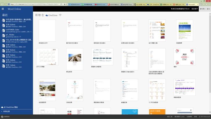Viewport: 211px width, 119px height.
Task: Create a new blank document (新增空白文件)
Action: pyautogui.click(x=47, y=30)
